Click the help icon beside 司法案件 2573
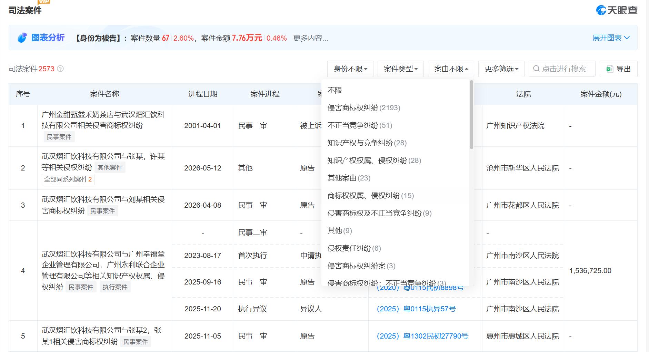 [60, 69]
